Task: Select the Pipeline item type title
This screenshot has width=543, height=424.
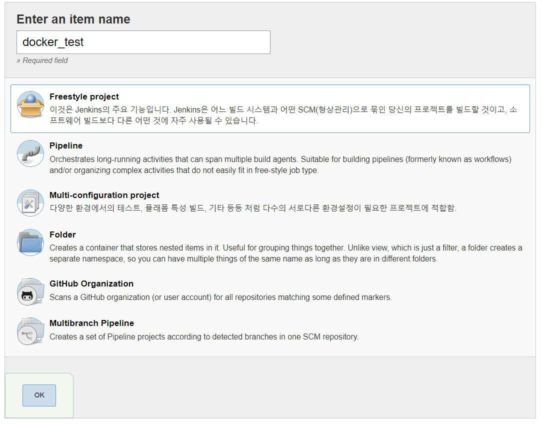Action: click(66, 145)
